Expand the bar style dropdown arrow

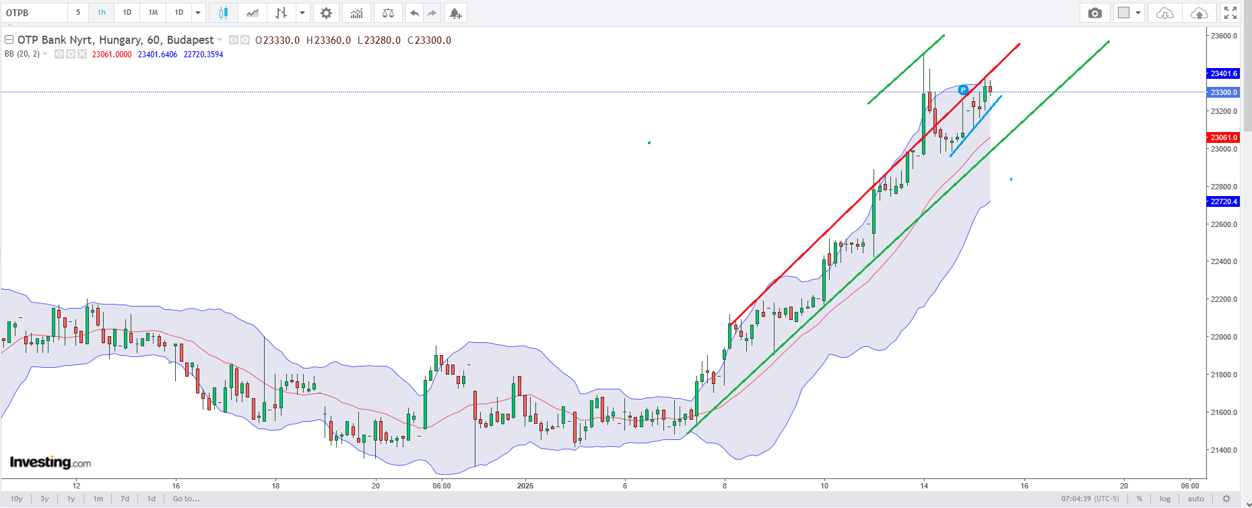[302, 13]
